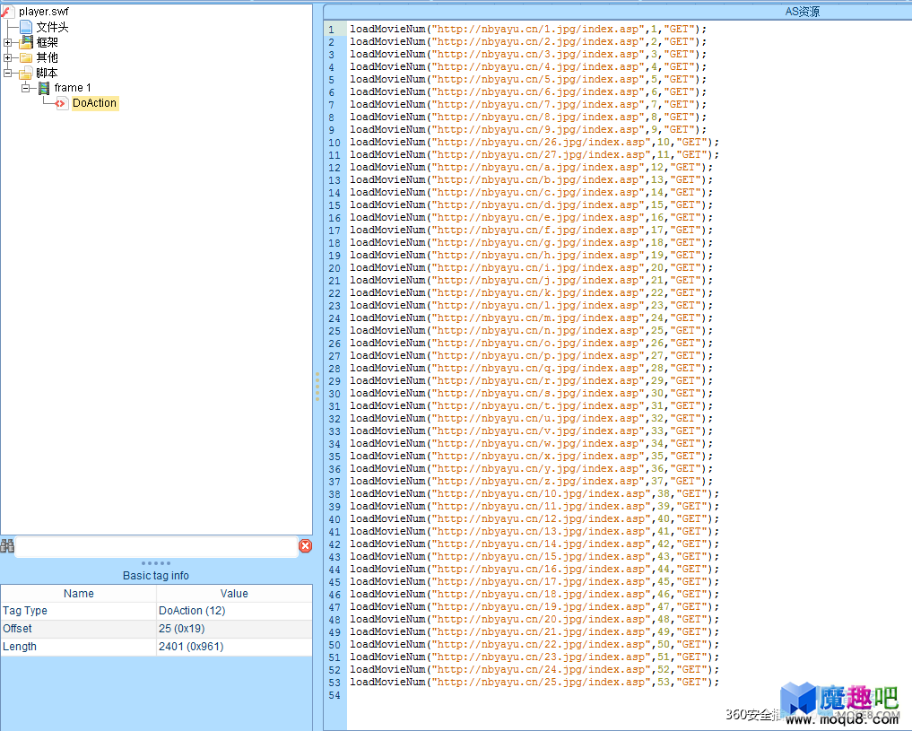
Task: Focus the tag search input field
Action: (156, 546)
